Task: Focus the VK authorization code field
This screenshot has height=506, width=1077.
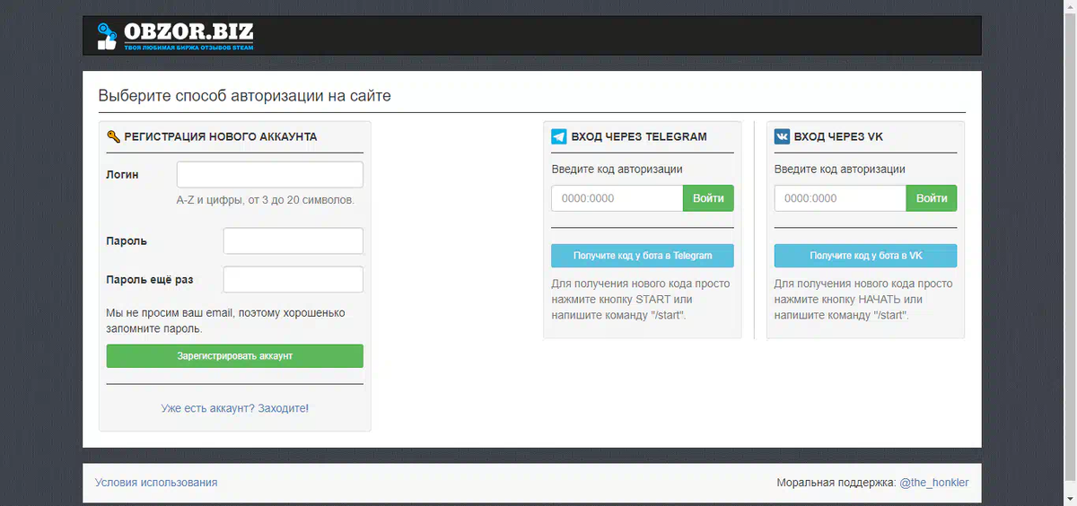Action: [840, 198]
